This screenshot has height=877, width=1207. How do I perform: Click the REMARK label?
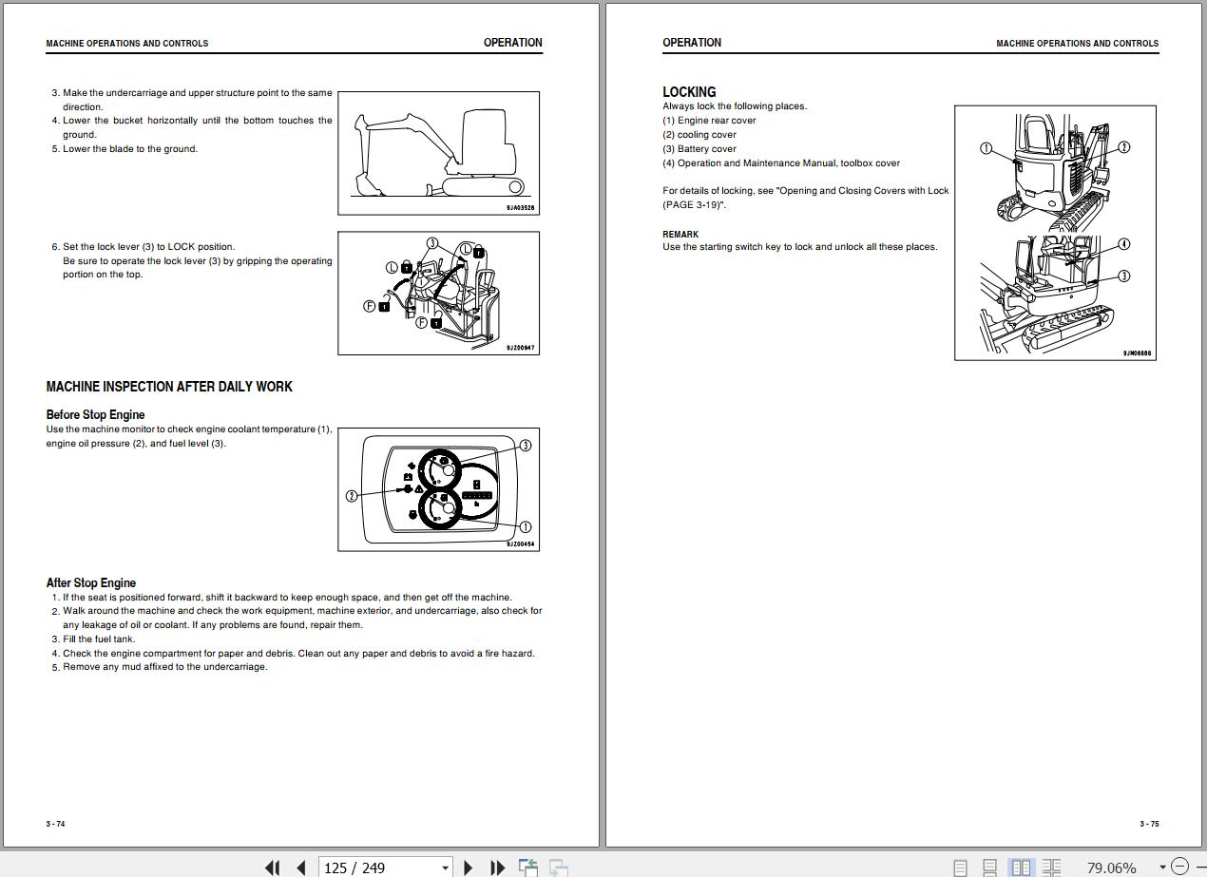(680, 234)
